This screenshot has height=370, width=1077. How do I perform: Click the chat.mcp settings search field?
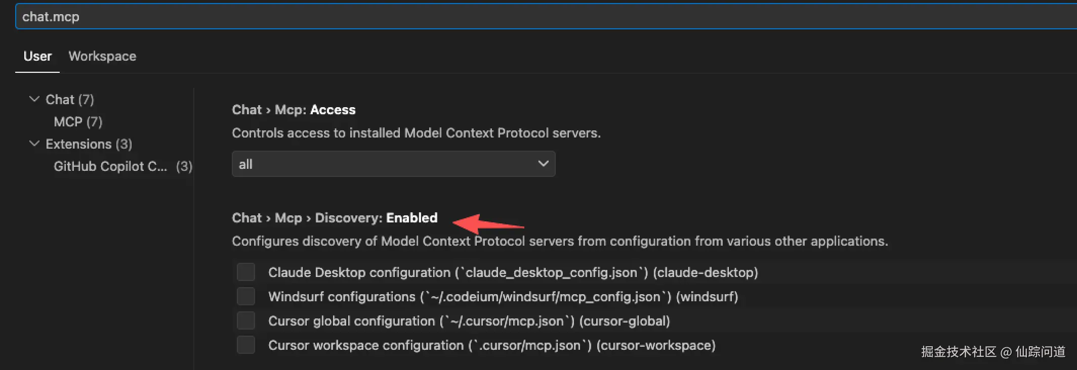coord(506,17)
